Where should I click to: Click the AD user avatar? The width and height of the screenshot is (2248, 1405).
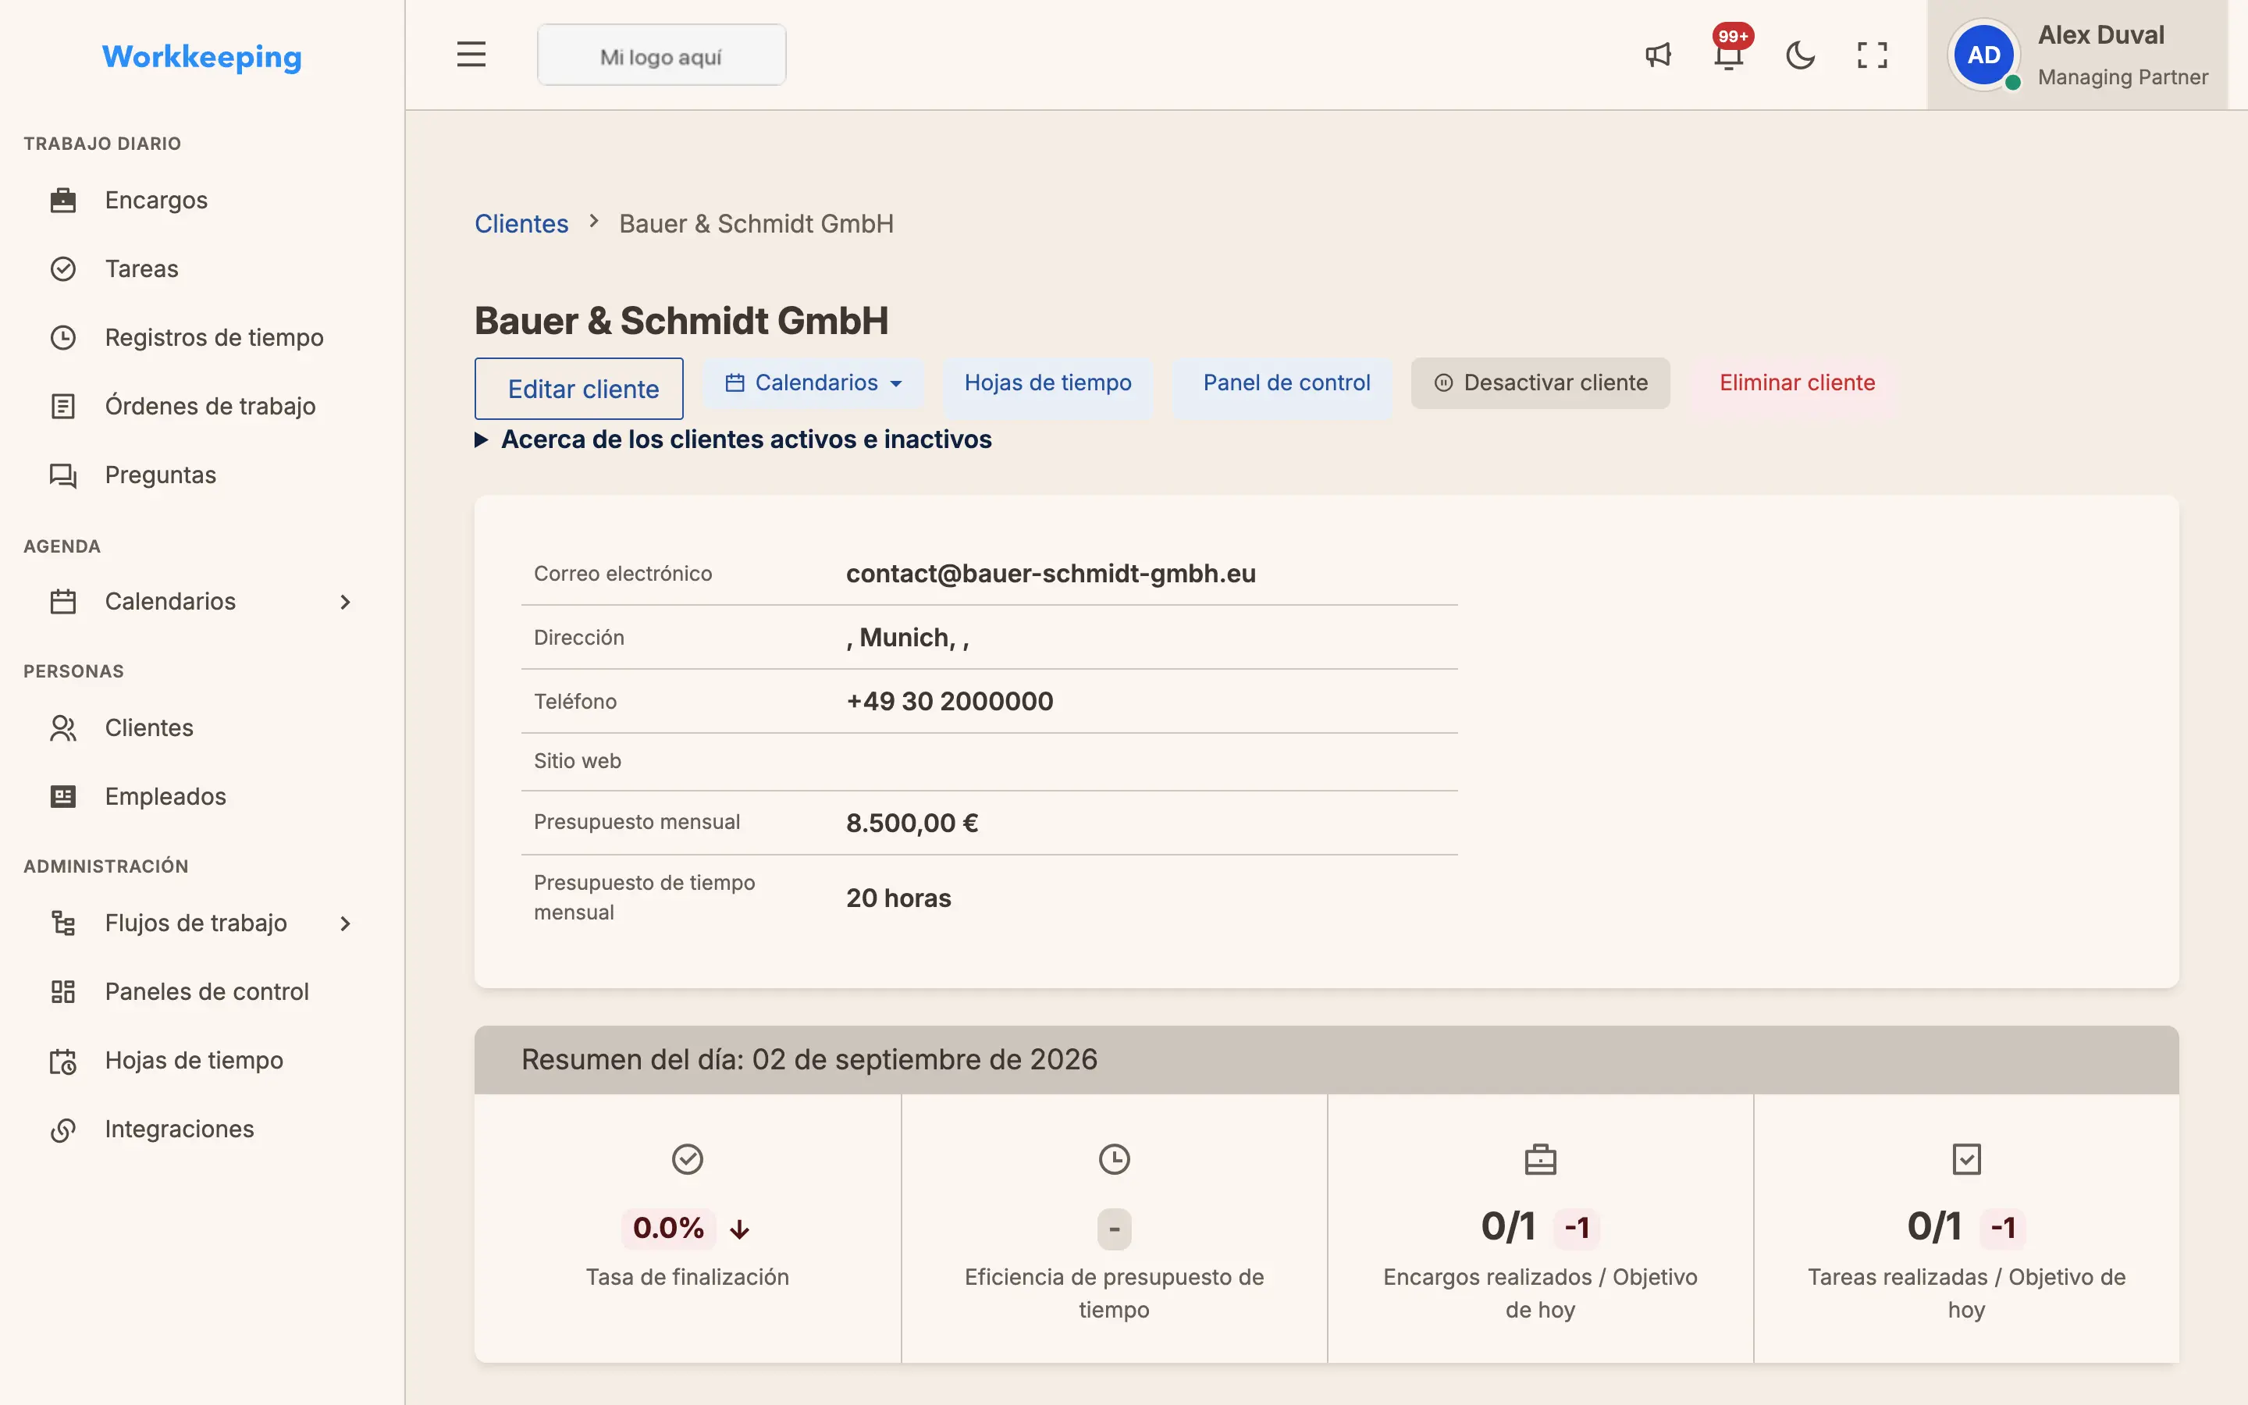point(1983,55)
